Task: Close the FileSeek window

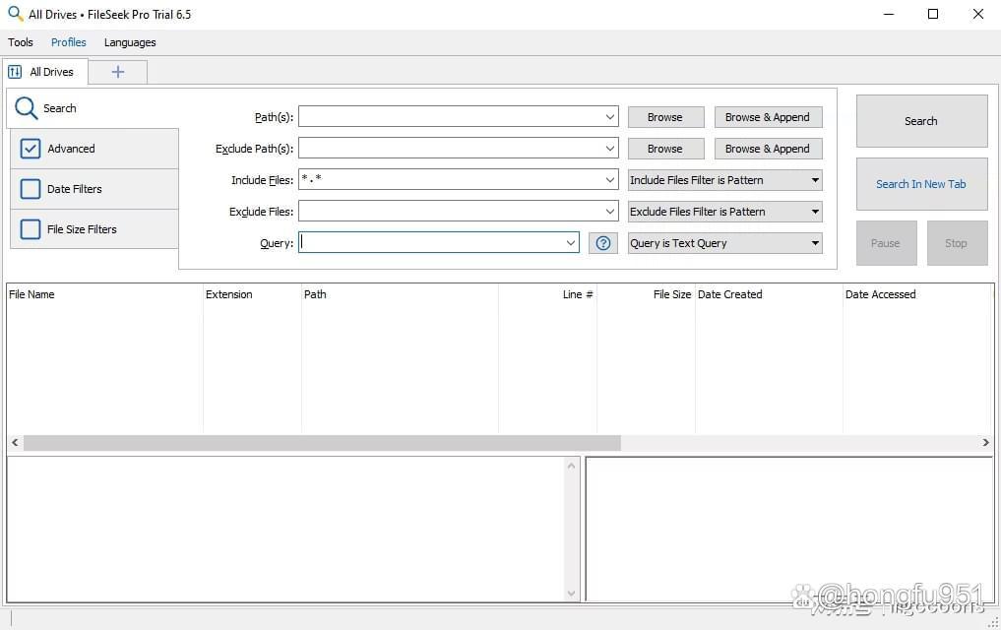Action: click(x=977, y=14)
